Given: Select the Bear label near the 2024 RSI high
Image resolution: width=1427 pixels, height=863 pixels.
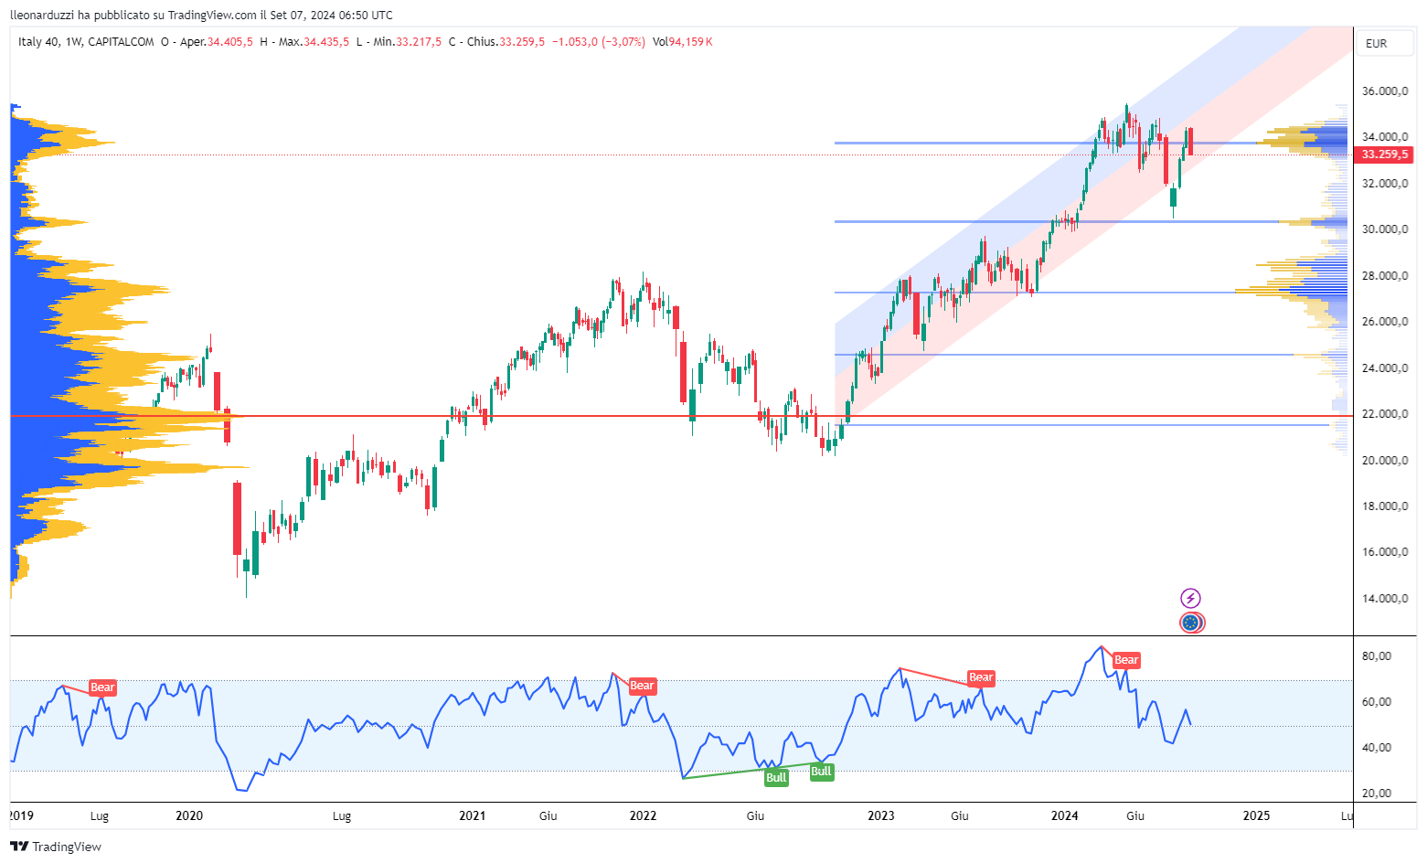Looking at the screenshot, I should (1126, 660).
